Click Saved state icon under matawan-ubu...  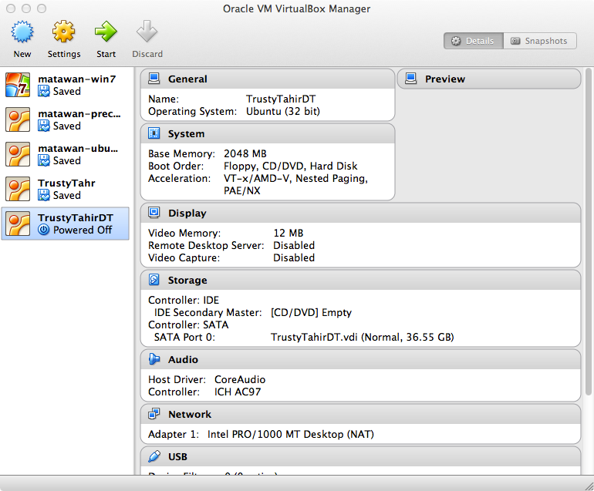44,160
